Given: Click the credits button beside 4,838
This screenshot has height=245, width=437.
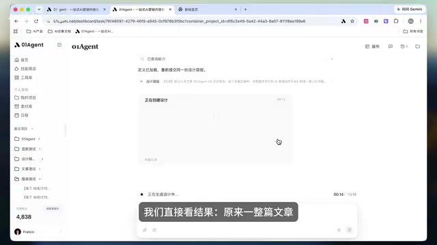Looking at the screenshot, I should 53,209.
